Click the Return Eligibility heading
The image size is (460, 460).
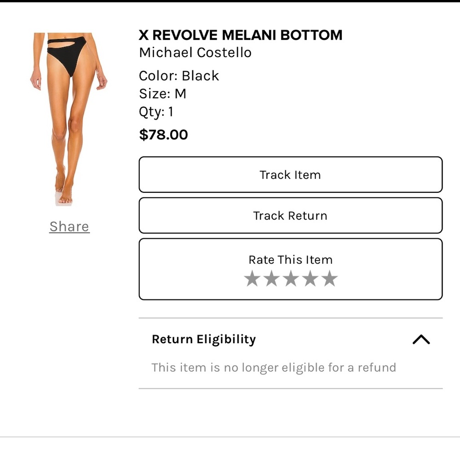click(x=204, y=339)
